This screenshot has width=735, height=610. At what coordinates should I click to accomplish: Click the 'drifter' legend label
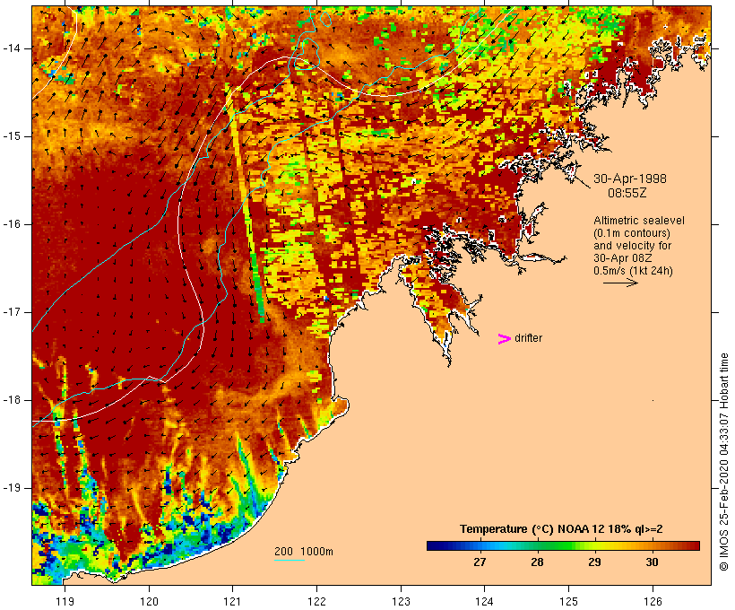(x=528, y=338)
